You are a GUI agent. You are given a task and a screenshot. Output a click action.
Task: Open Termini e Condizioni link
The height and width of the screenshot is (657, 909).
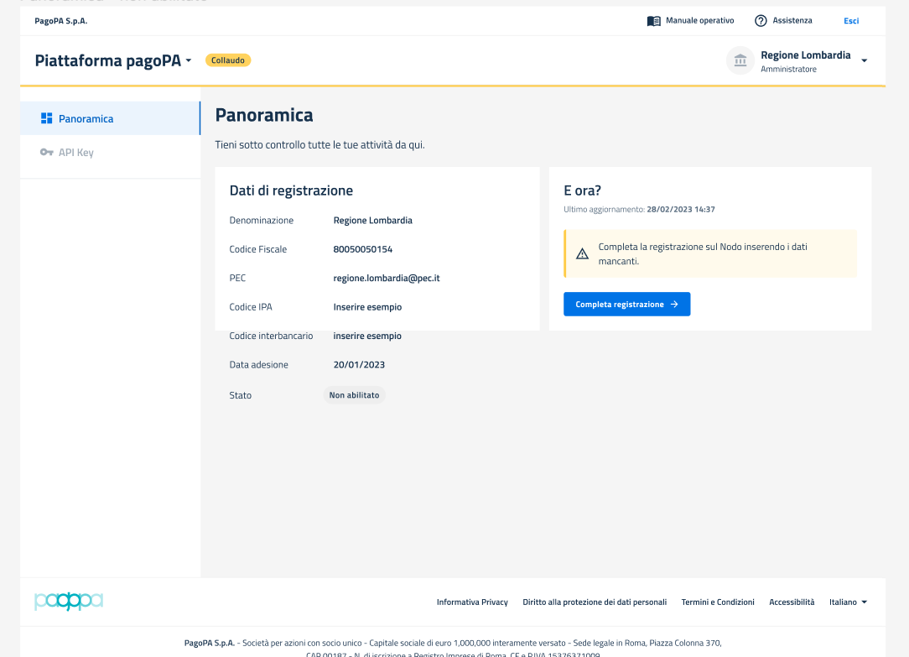[718, 602]
